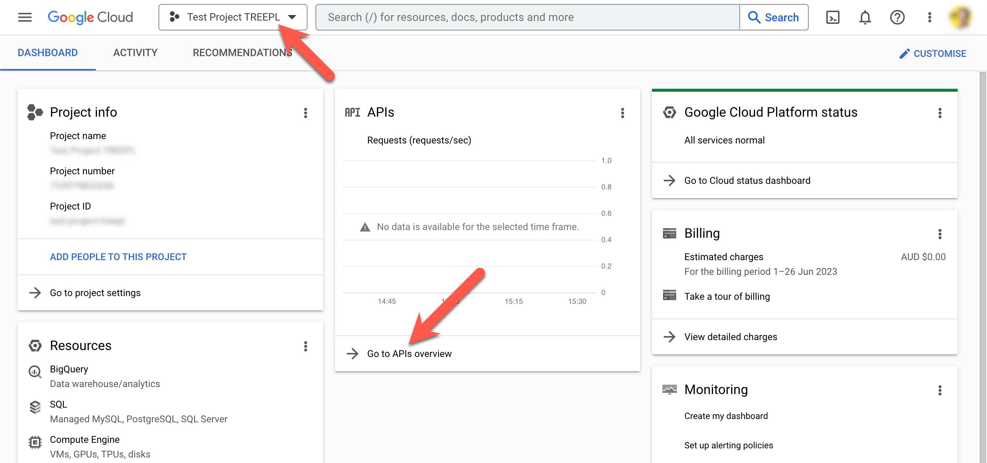Activate Cloud Shell terminal icon
The width and height of the screenshot is (987, 463).
pos(832,17)
